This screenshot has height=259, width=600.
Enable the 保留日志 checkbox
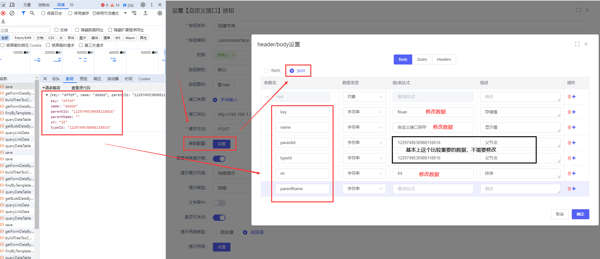[44, 13]
